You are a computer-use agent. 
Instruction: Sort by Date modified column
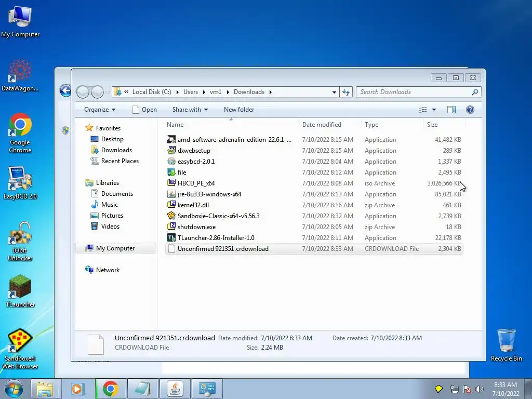pyautogui.click(x=330, y=125)
